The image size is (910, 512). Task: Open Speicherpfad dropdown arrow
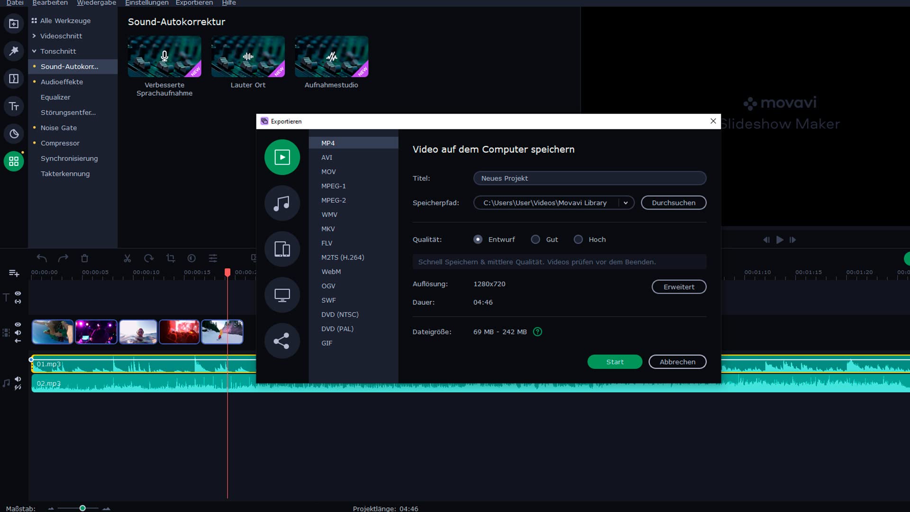pyautogui.click(x=626, y=203)
